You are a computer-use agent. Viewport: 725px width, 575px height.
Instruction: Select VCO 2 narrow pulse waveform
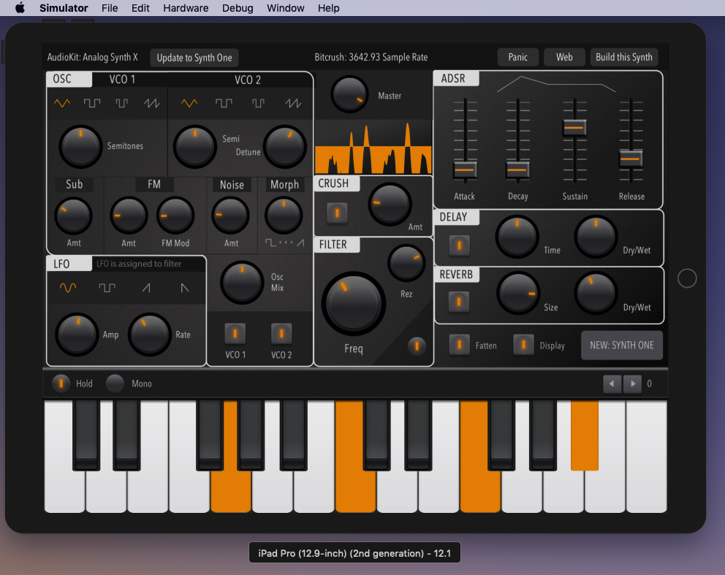point(258,102)
